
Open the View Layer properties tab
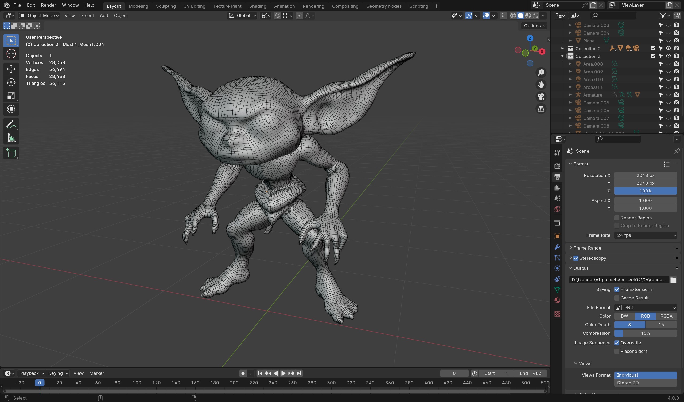pos(557,188)
